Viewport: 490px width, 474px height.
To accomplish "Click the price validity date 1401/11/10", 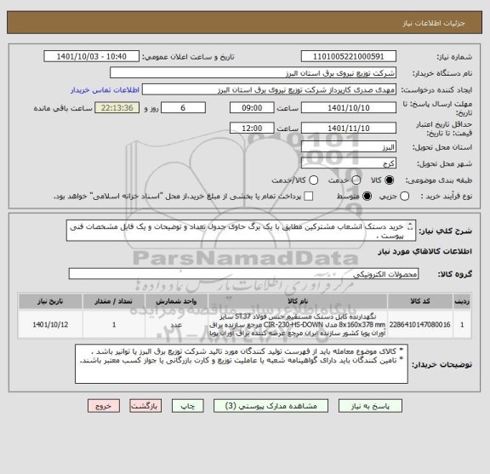I will point(349,128).
